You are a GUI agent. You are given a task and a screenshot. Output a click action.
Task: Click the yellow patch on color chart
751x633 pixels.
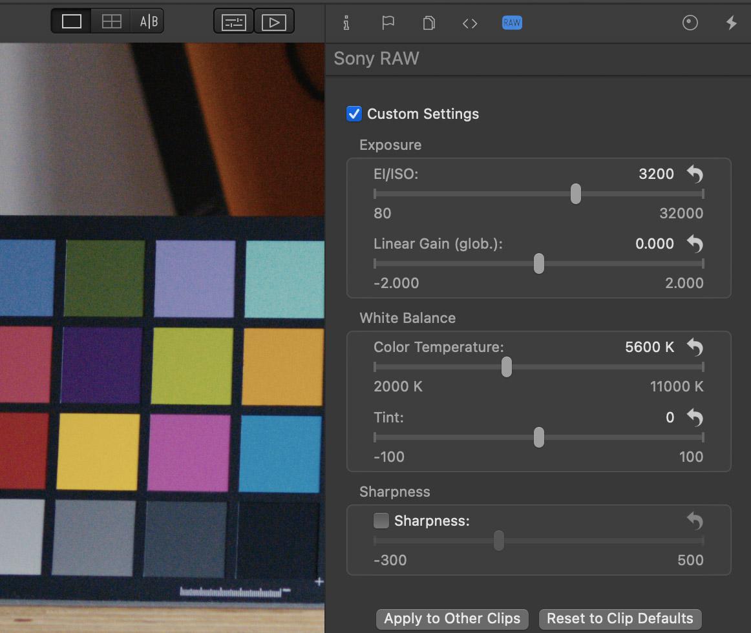(98, 452)
